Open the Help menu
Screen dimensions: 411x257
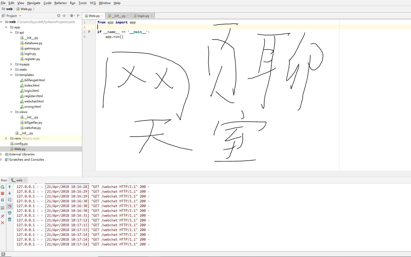pos(117,3)
